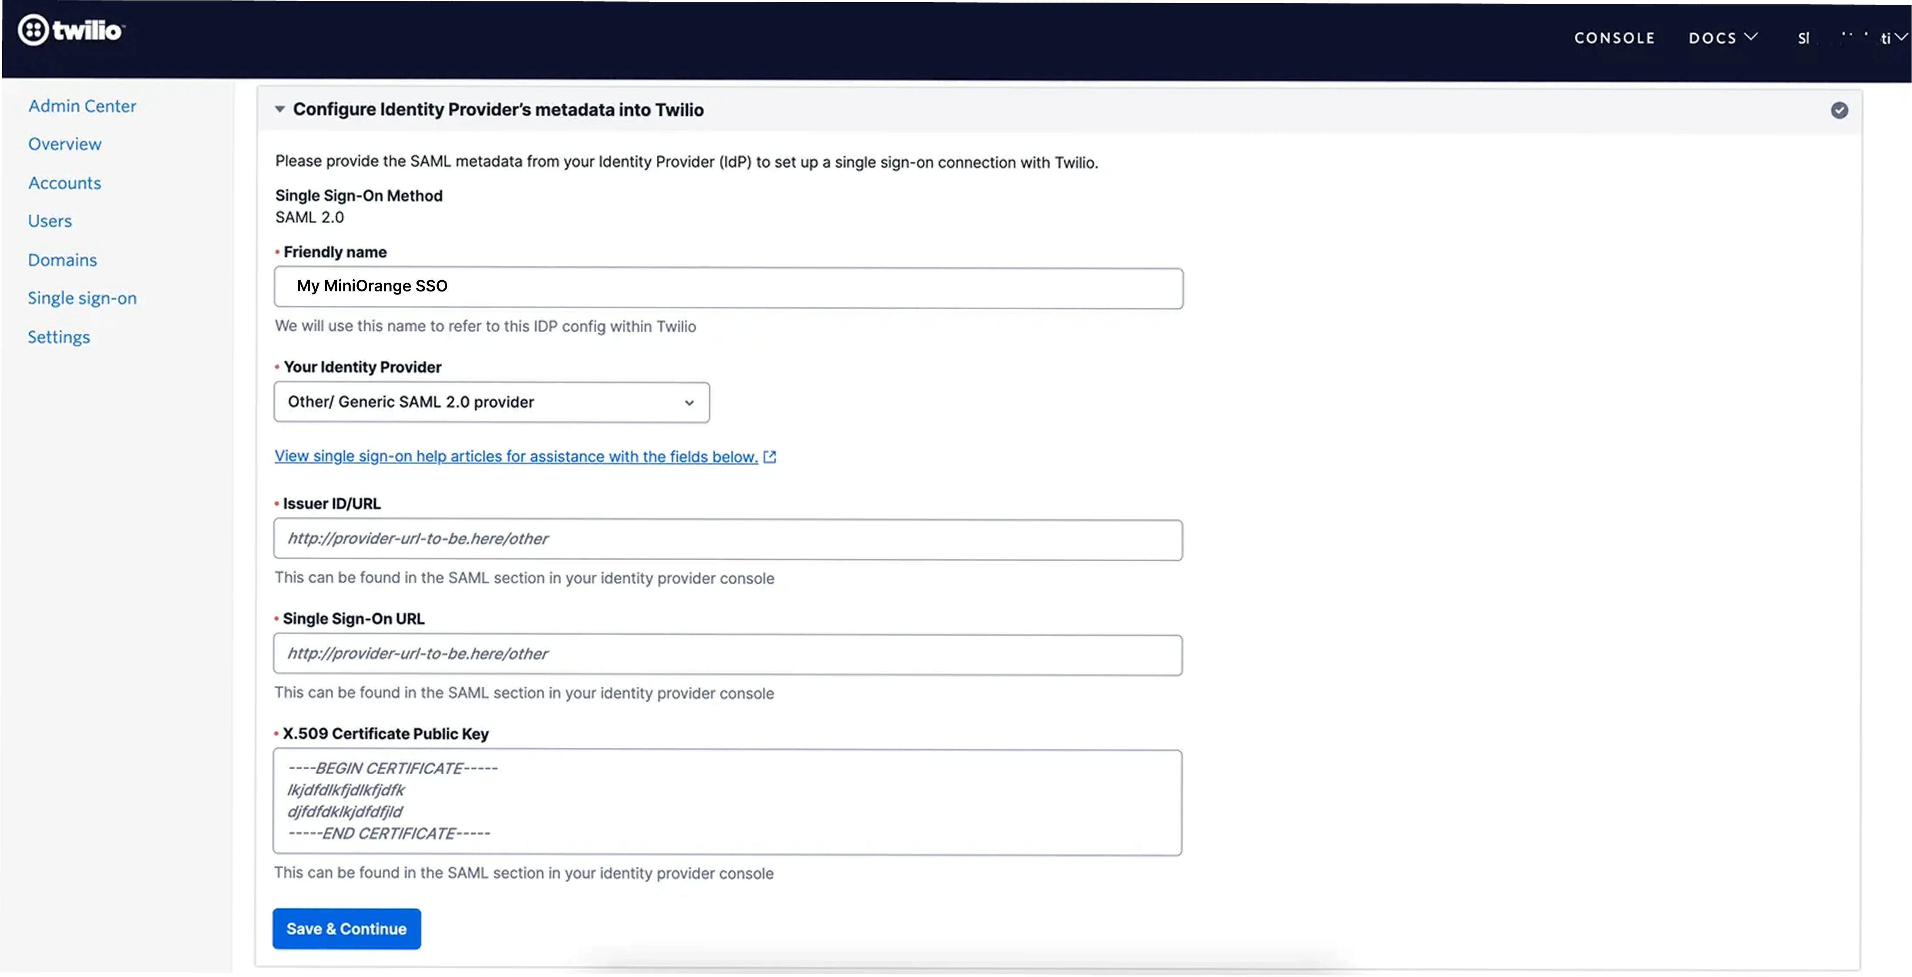Click the Single Sign-On URL input field

click(x=727, y=654)
